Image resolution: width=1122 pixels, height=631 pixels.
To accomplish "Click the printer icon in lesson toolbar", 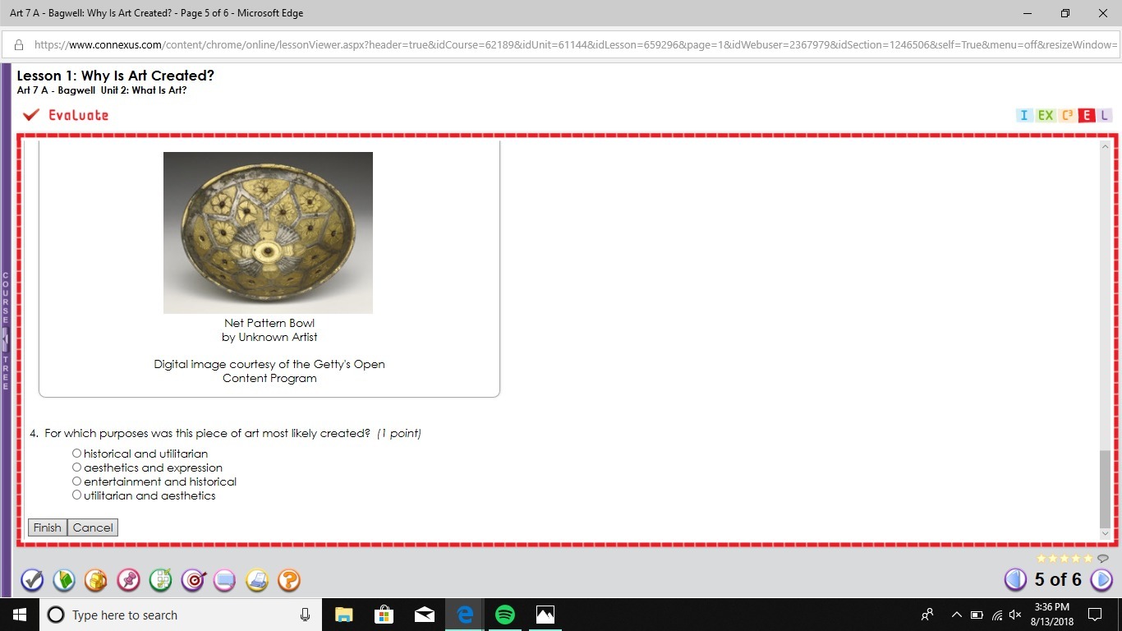I will (x=257, y=580).
